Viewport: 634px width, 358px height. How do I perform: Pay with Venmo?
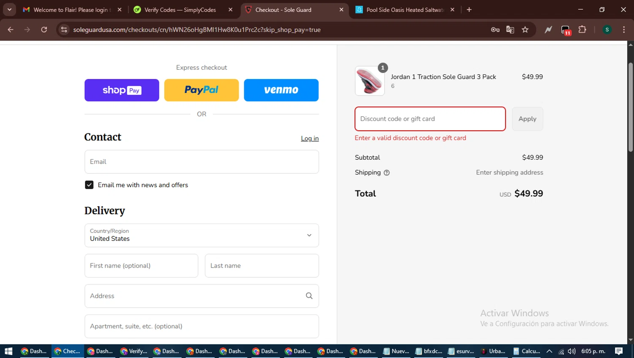[281, 90]
